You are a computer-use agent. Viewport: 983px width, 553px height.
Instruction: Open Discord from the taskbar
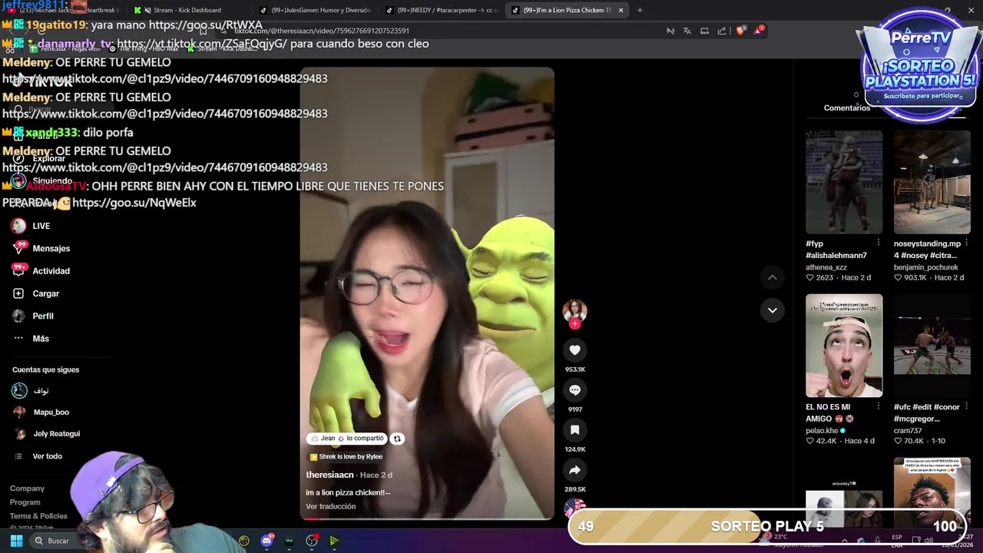(266, 541)
